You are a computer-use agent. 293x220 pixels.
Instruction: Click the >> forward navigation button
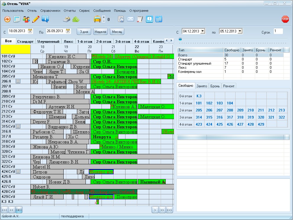point(162,210)
